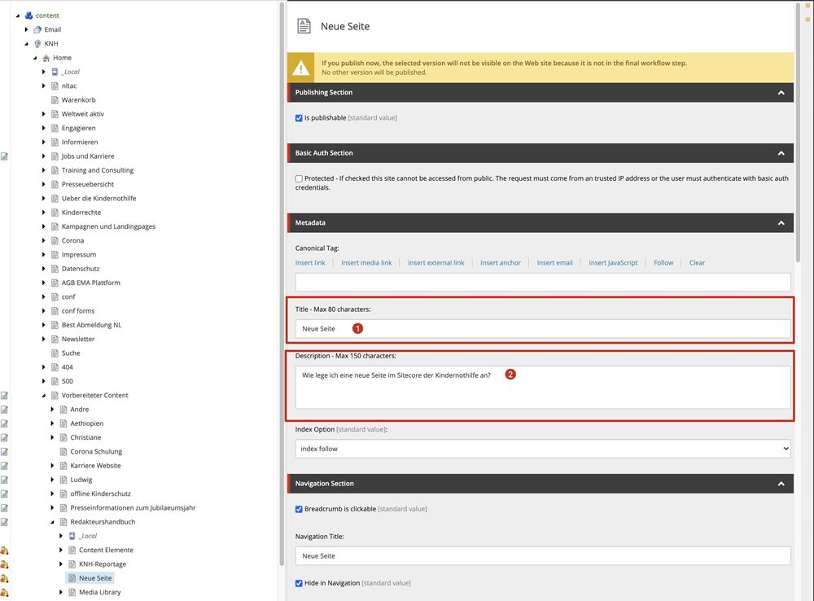
Task: Select Media Library in the tree
Action: click(99, 592)
